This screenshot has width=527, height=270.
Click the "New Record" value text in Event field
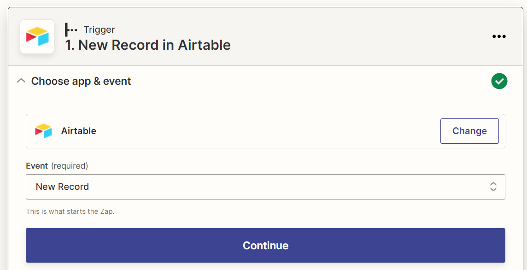point(63,187)
